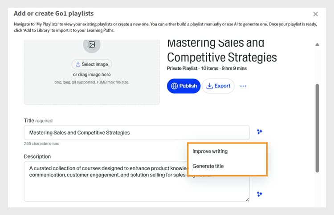Click the AI sparkle icon beside Title field
This screenshot has height=215, width=334.
259,131
